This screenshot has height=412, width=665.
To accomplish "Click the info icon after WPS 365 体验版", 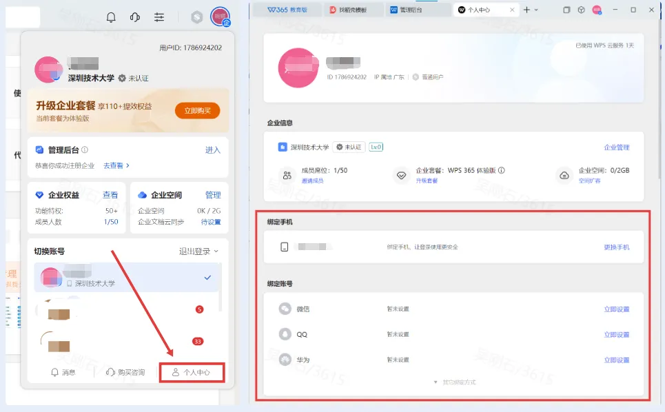I will point(502,170).
